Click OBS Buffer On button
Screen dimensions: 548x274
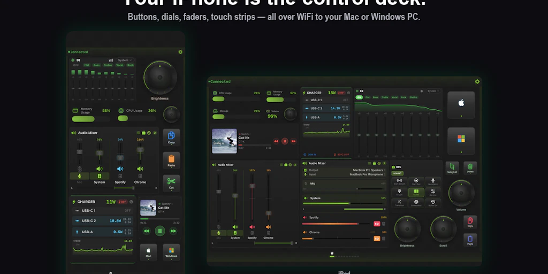point(433,203)
